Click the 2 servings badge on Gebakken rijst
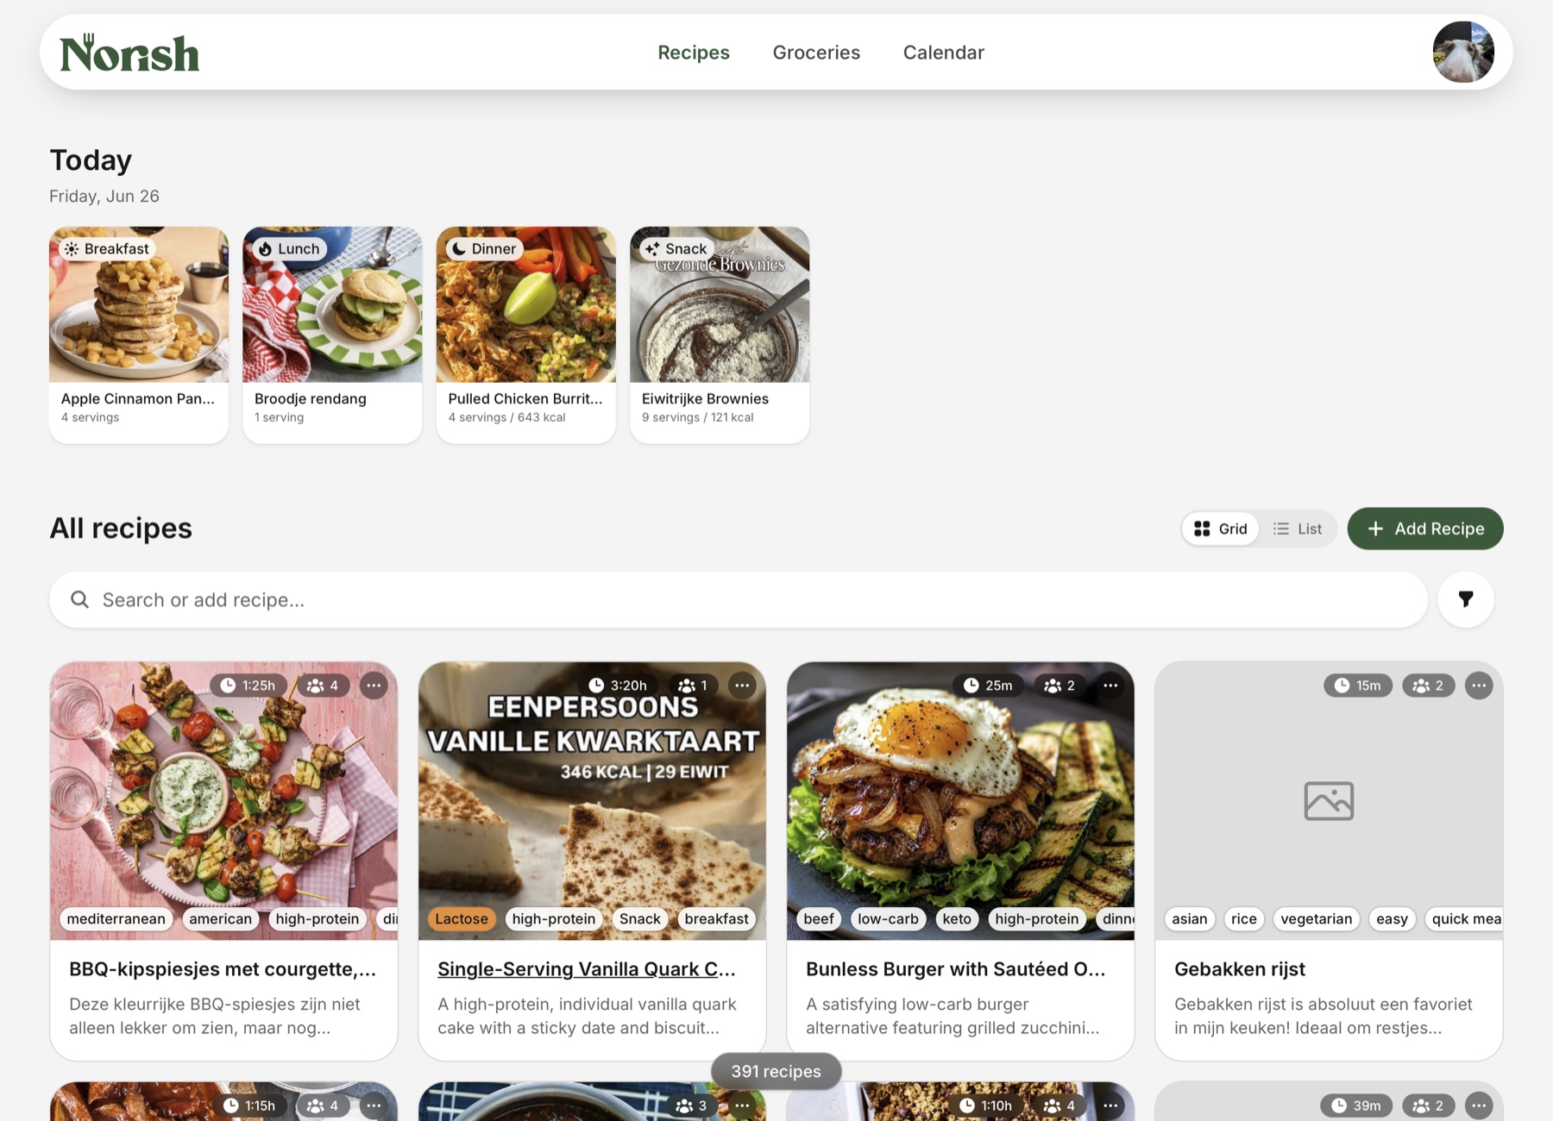The height and width of the screenshot is (1121, 1553). 1428,686
